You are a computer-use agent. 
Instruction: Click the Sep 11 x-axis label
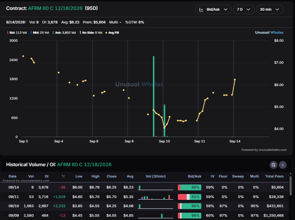[x=199, y=141]
